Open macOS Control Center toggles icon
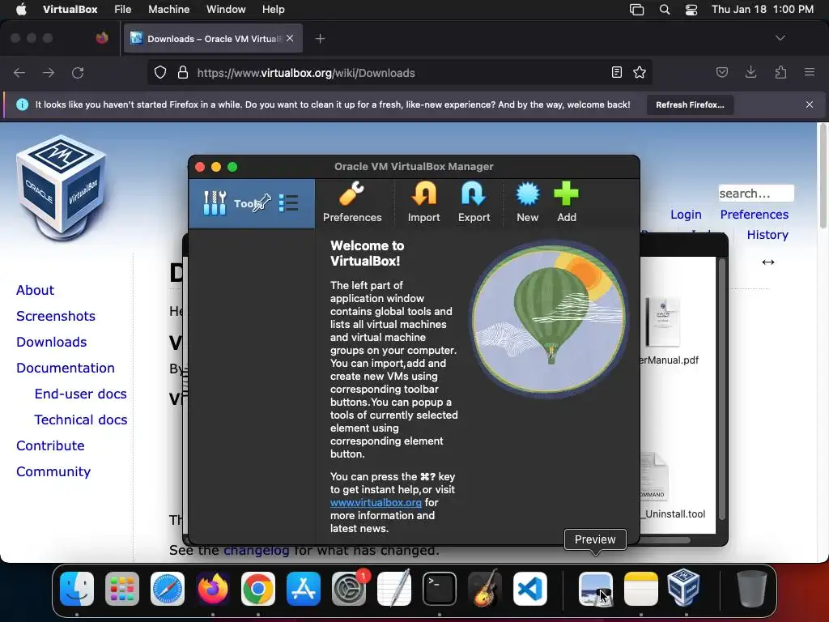This screenshot has width=829, height=622. tap(691, 10)
